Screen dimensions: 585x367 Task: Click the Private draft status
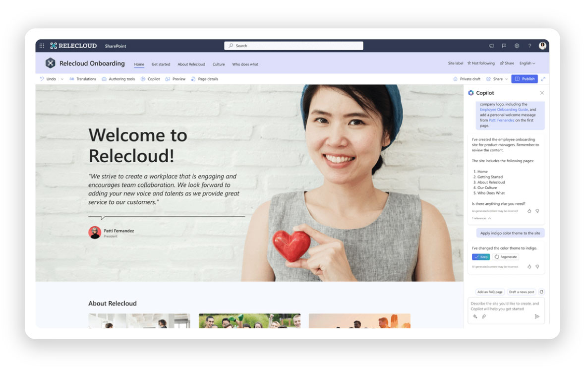coord(467,79)
